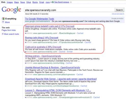
Task: Open Orkut in top navigation
Action: tap(28, 2)
